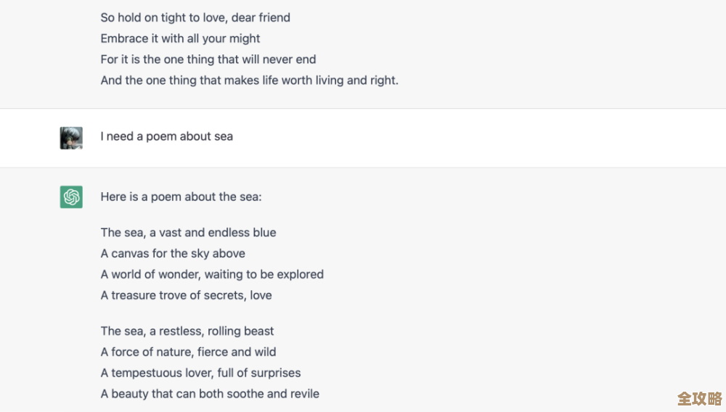
Task: Click the 全攻略 watermark logo
Action: (699, 398)
